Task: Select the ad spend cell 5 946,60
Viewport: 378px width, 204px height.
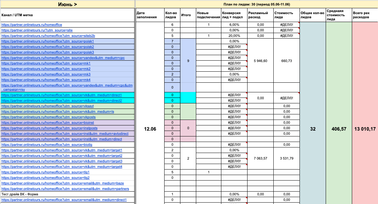Action: click(x=260, y=61)
